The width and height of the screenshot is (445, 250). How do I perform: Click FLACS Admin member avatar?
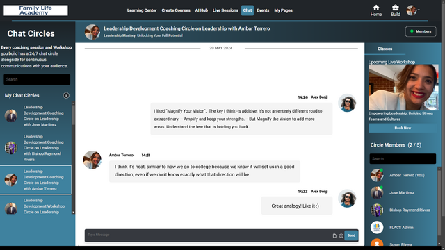pyautogui.click(x=377, y=227)
